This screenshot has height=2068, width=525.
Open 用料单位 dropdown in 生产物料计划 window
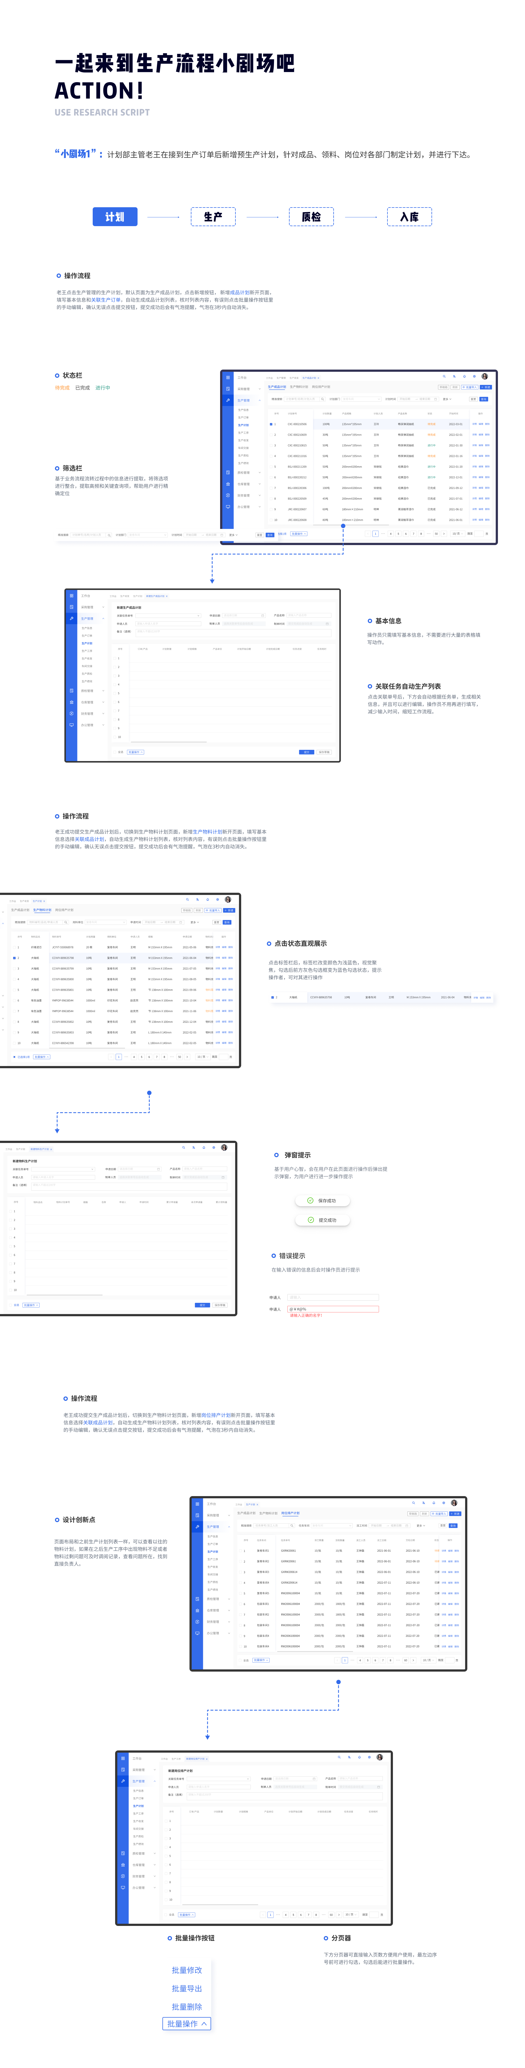pyautogui.click(x=106, y=922)
